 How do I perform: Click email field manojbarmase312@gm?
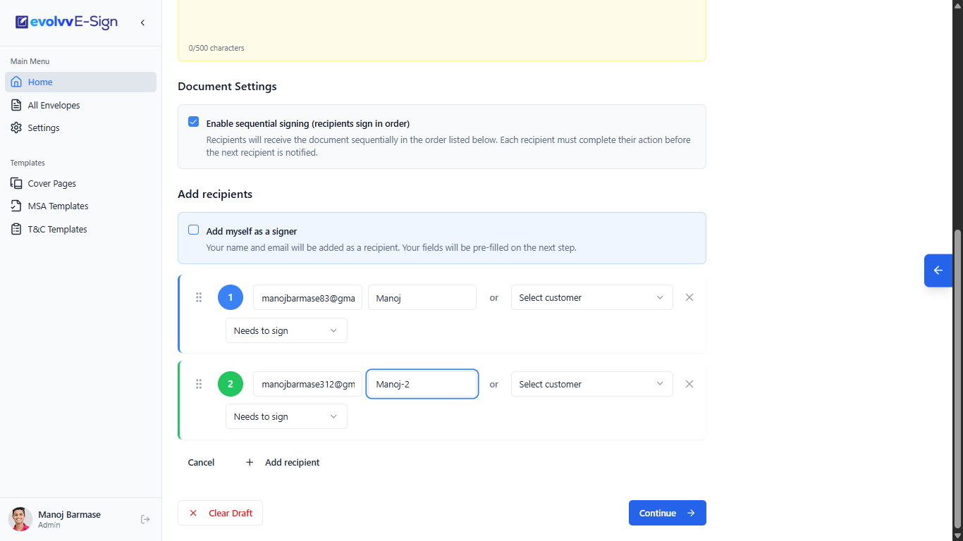308,384
